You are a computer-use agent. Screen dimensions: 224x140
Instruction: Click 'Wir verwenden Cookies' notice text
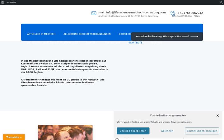[x=154, y=122]
